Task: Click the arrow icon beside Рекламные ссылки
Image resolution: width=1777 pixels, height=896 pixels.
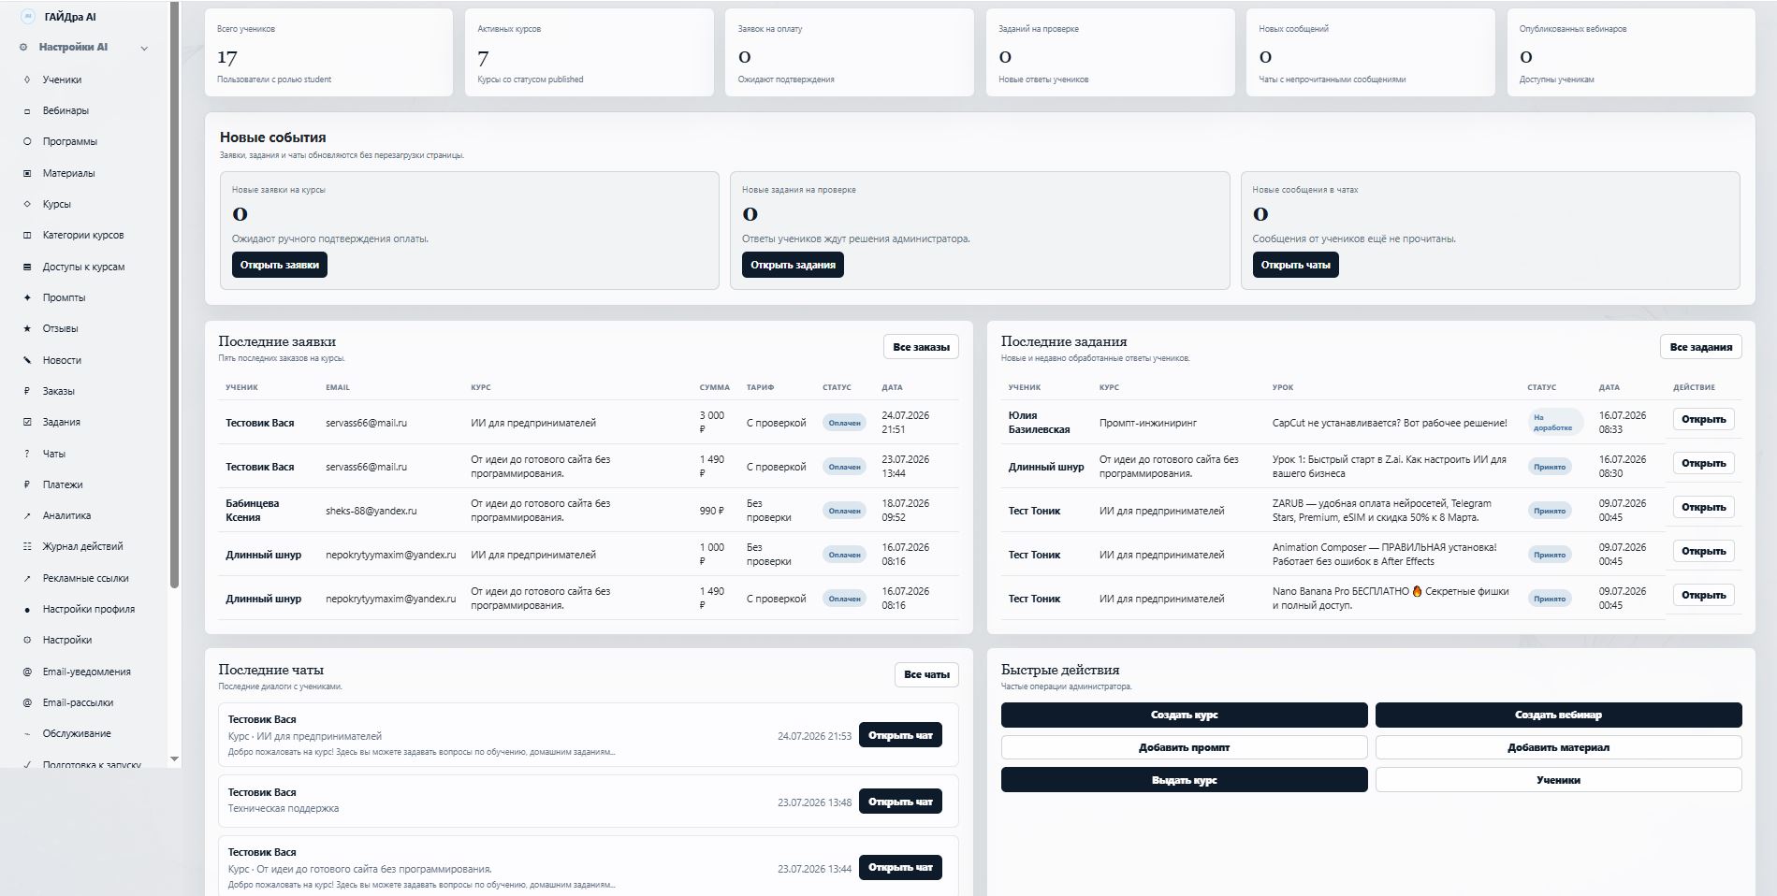Action: [27, 578]
